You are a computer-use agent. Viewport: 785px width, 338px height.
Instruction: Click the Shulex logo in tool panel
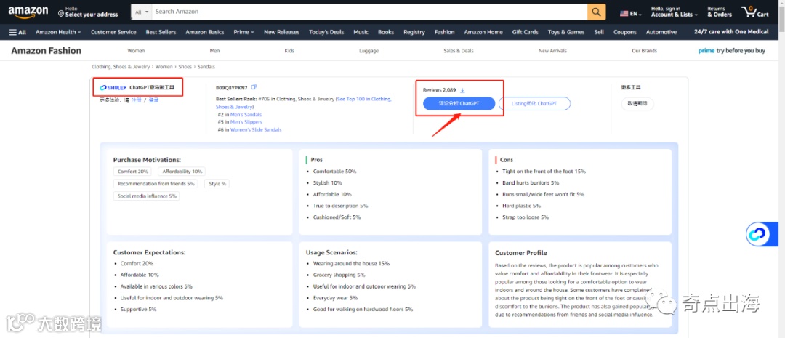(x=113, y=88)
